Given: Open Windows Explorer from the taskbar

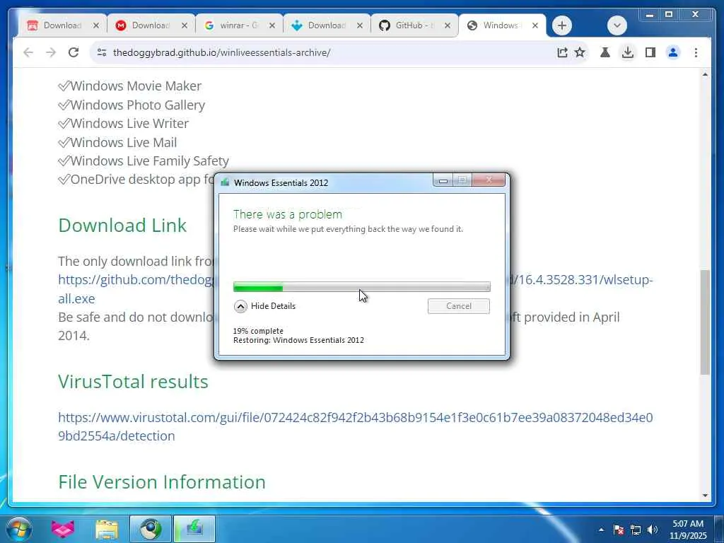Looking at the screenshot, I should tap(107, 529).
